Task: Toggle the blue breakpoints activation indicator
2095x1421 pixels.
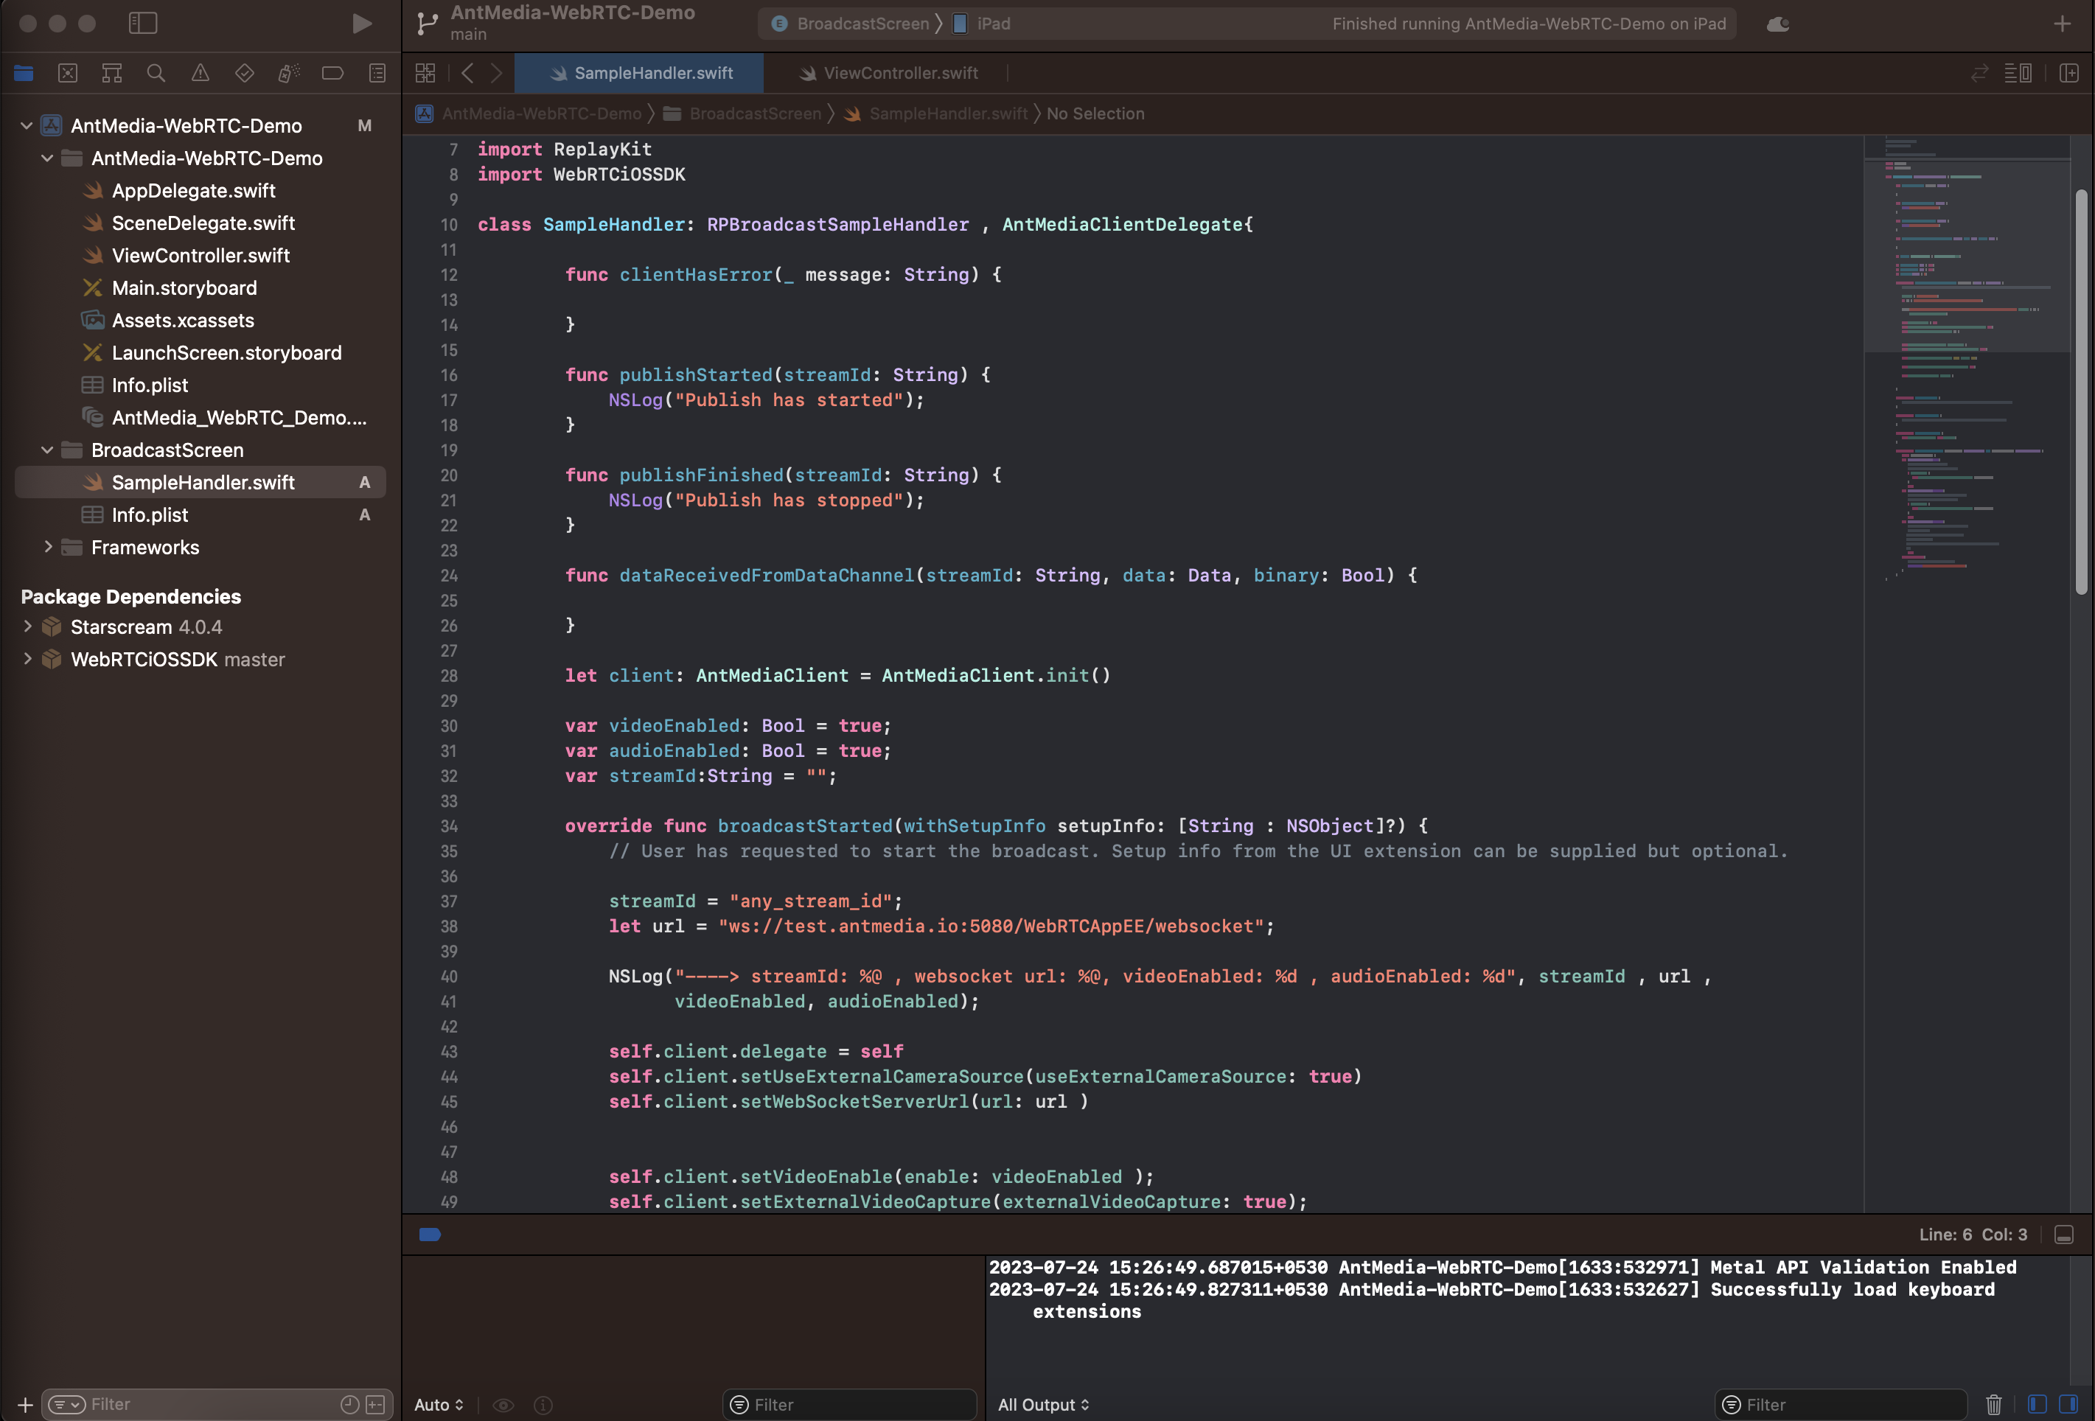Action: pyautogui.click(x=430, y=1235)
